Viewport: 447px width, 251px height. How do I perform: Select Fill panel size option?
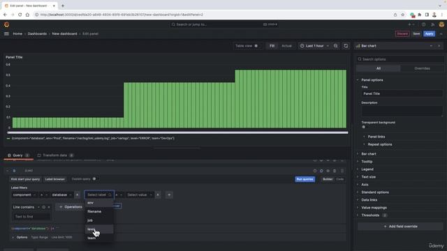click(x=272, y=46)
